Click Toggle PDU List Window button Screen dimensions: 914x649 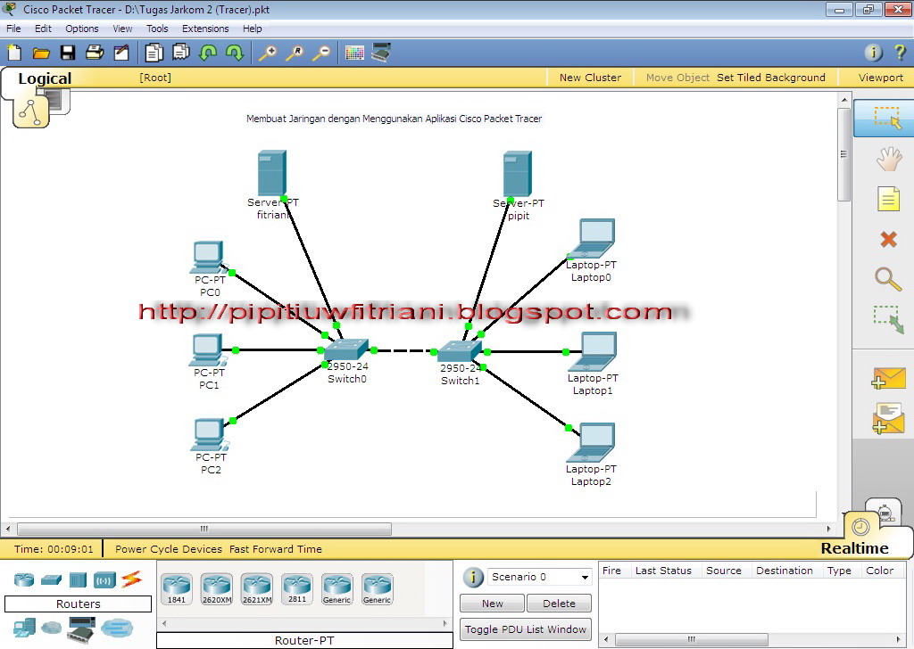pos(526,629)
